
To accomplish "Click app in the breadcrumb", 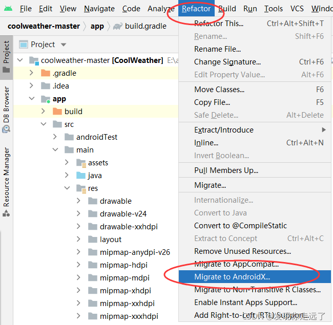I will pyautogui.click(x=97, y=26).
